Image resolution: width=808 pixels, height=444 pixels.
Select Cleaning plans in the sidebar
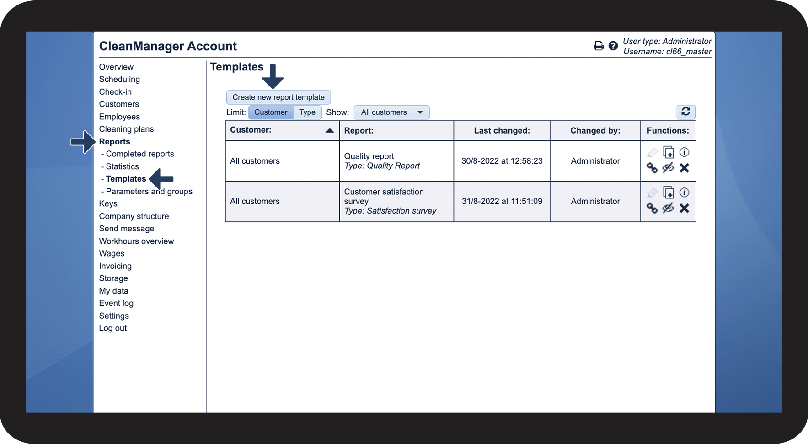(126, 129)
